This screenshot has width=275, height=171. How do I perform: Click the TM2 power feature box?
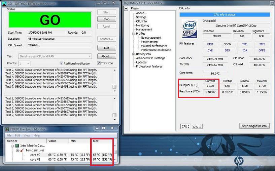coord(262,44)
